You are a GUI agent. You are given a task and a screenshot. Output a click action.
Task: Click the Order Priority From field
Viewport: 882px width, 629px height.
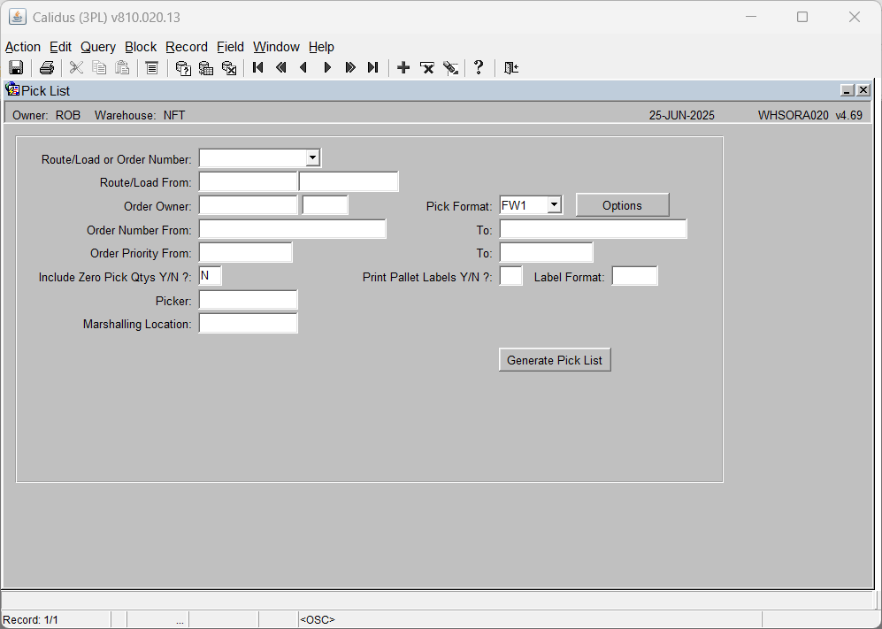click(245, 253)
